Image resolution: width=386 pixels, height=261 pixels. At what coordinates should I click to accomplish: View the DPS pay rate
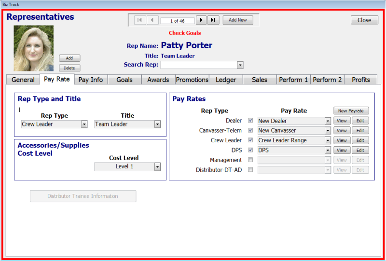[x=342, y=150]
